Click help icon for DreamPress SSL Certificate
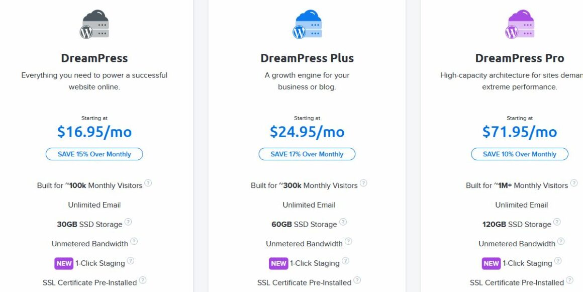583x292 pixels. tap(143, 280)
